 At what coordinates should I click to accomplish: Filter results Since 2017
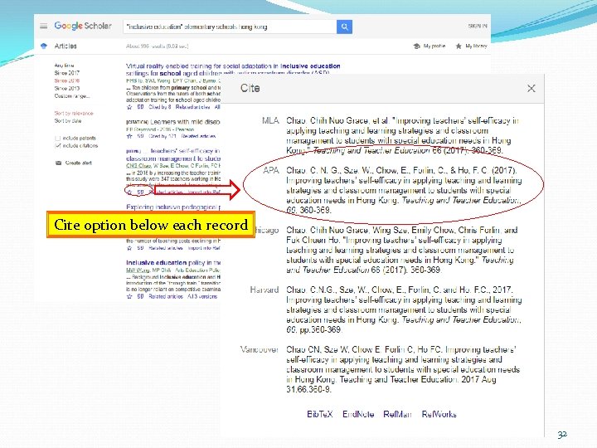pyautogui.click(x=66, y=73)
